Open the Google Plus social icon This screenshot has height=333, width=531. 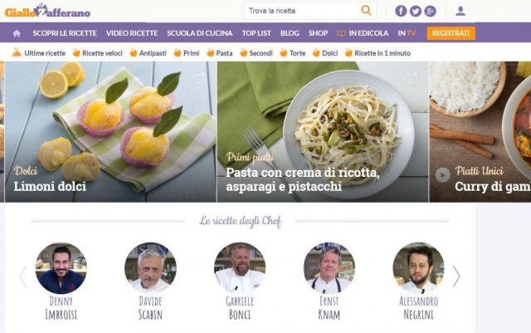point(430,11)
